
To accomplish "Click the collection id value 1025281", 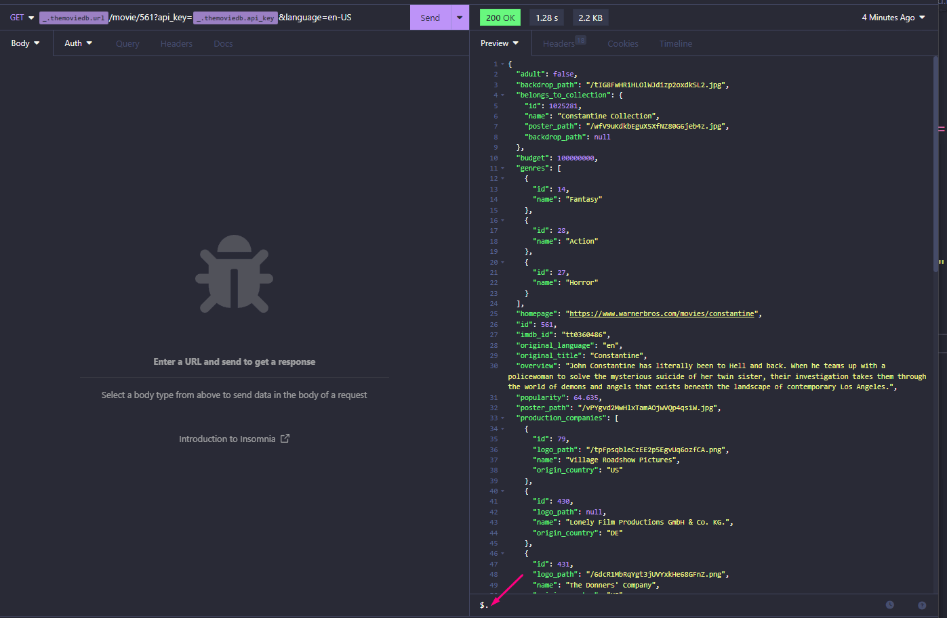I will (x=563, y=106).
